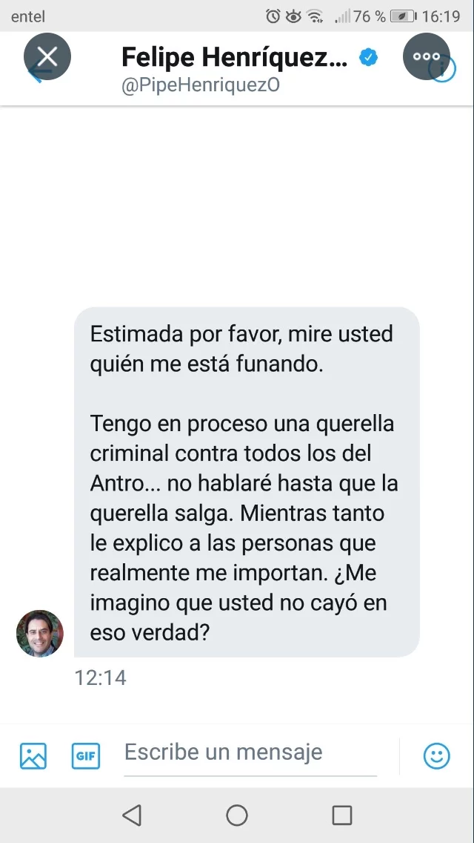Tap the blue back arrow
The image size is (474, 843).
[x=34, y=72]
